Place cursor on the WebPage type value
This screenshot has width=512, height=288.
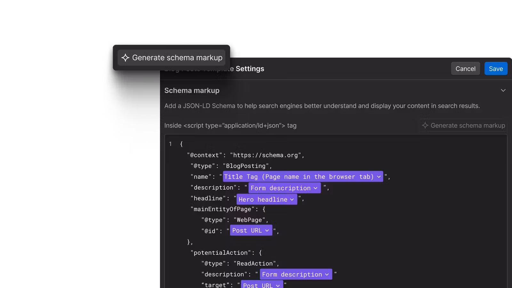[249, 220]
